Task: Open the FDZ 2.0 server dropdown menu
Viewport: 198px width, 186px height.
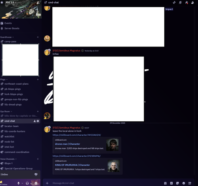Action: (11, 2)
